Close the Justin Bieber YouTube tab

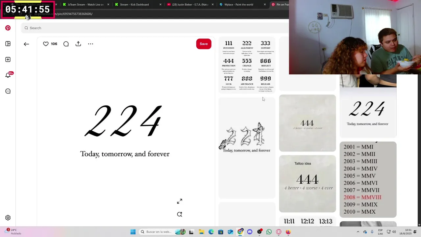[213, 5]
